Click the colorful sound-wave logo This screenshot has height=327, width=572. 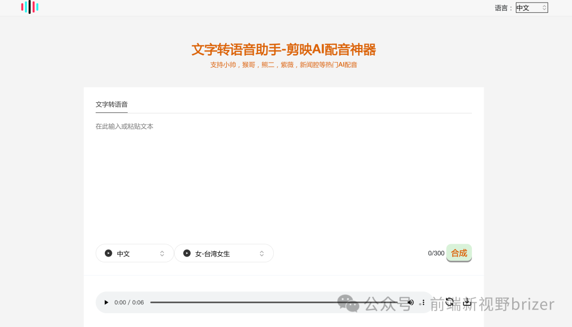pos(30,7)
